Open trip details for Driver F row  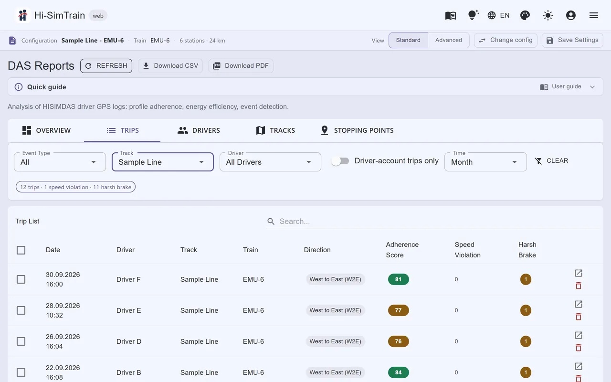(579, 273)
